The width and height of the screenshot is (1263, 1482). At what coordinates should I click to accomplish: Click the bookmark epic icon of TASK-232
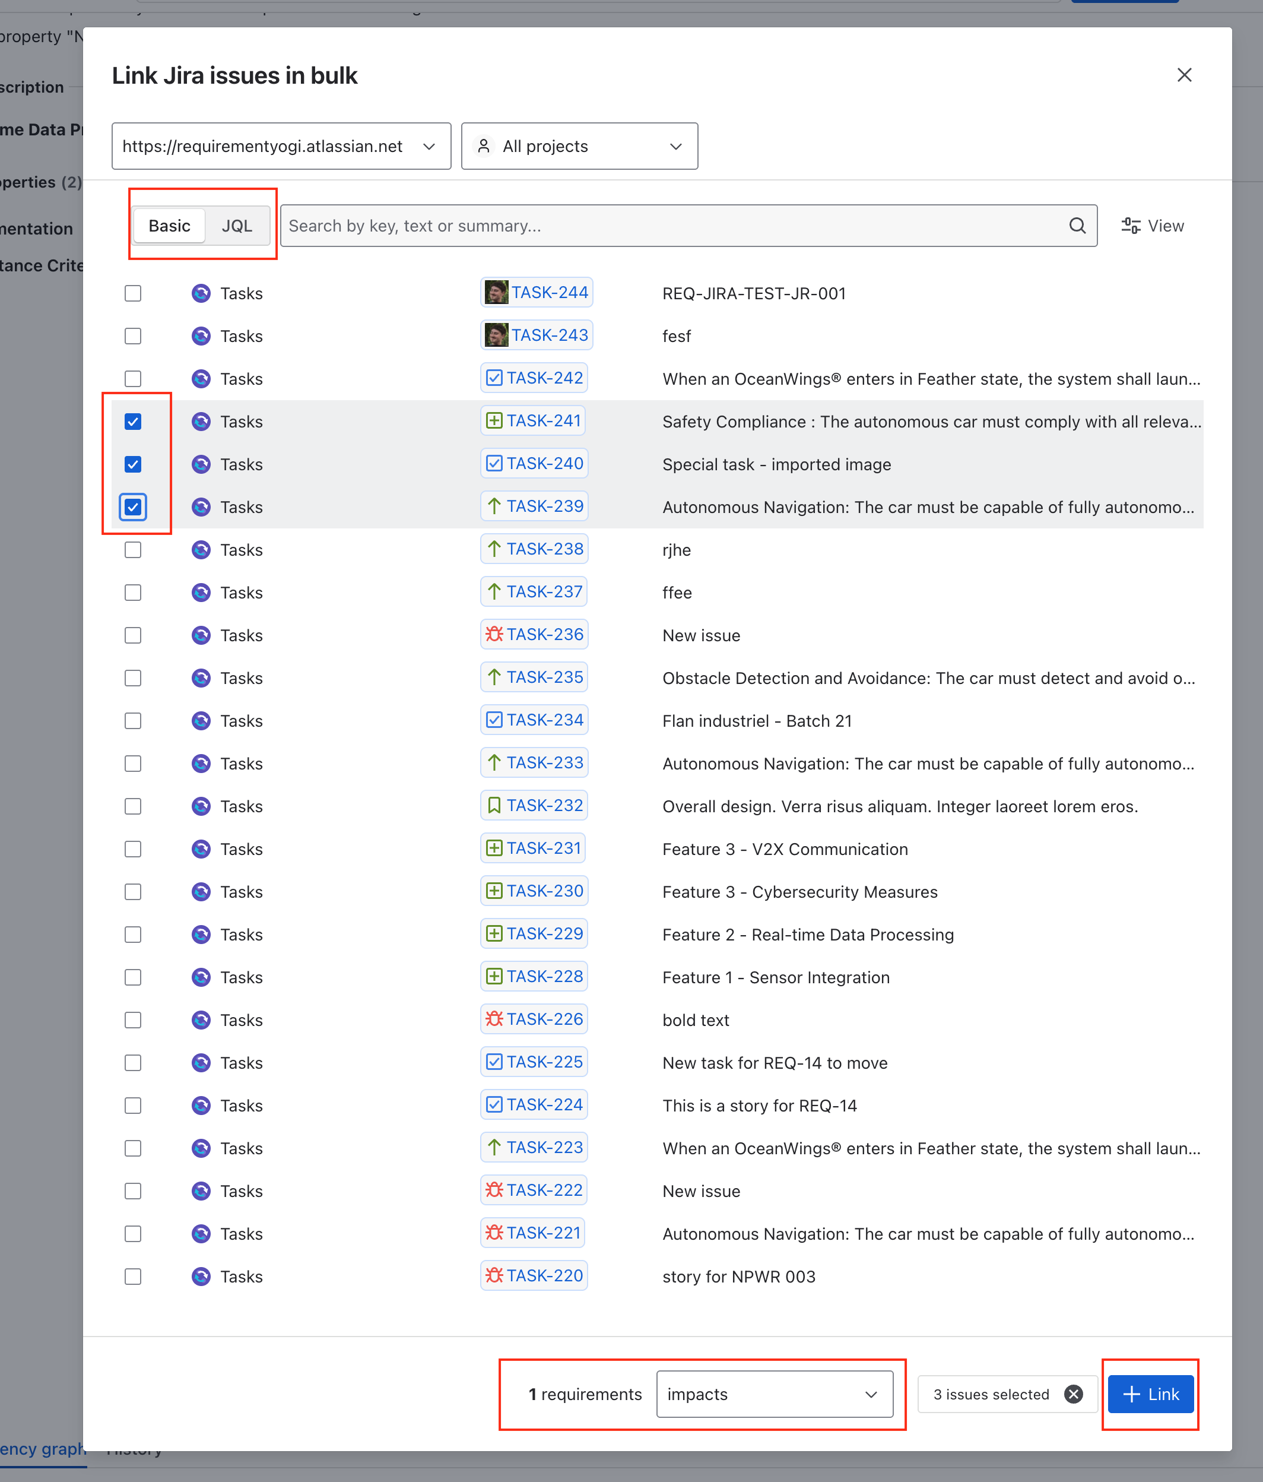(x=494, y=805)
